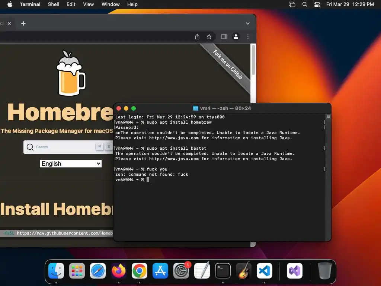Open a new Chrome tab with plus
Viewport: 381px width, 286px height.
click(23, 23)
